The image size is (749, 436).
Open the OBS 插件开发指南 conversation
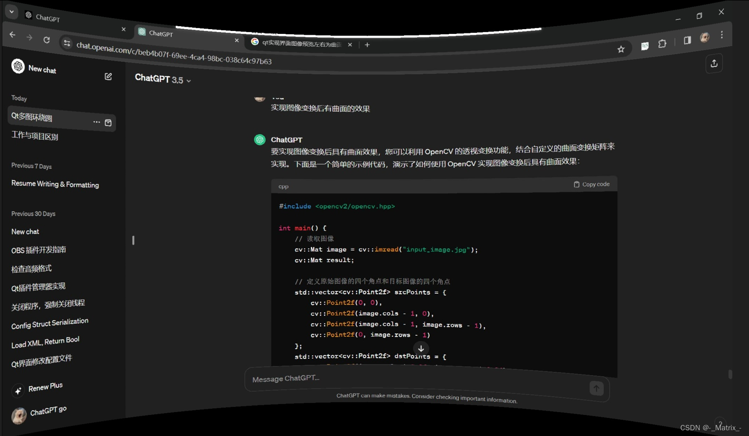tap(39, 250)
